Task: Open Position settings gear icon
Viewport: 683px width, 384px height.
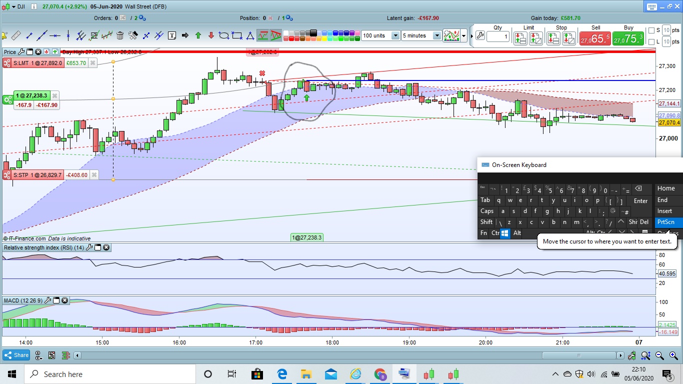Action: 288,18
